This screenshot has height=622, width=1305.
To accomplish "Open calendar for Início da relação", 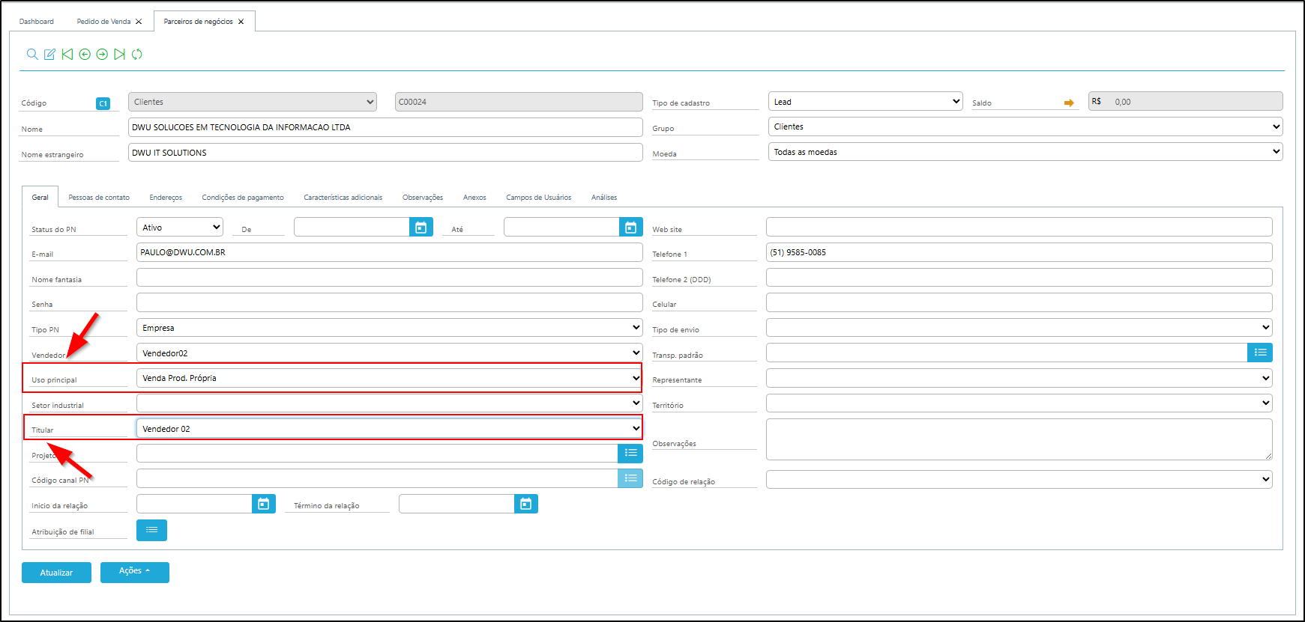I will tap(264, 504).
